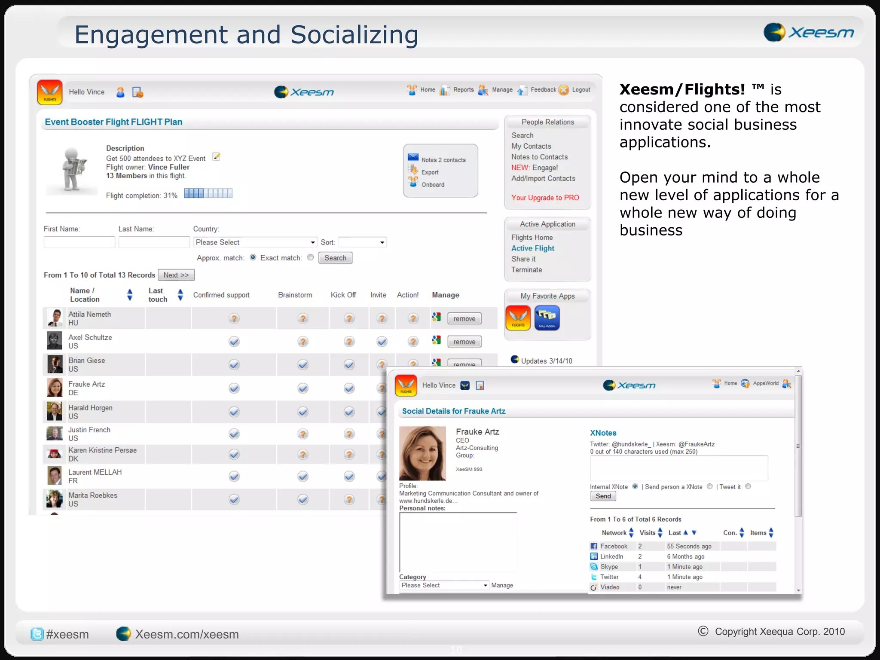Select the Approx. match radio button
This screenshot has height=660, width=880.
click(253, 257)
